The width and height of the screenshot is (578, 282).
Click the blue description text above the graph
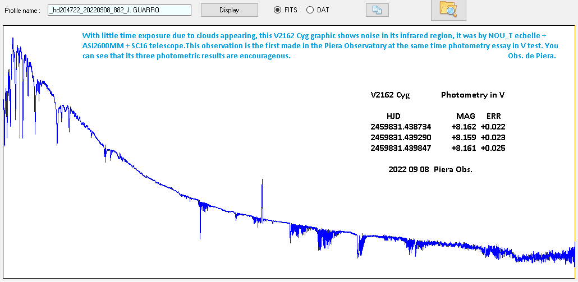tap(314, 45)
